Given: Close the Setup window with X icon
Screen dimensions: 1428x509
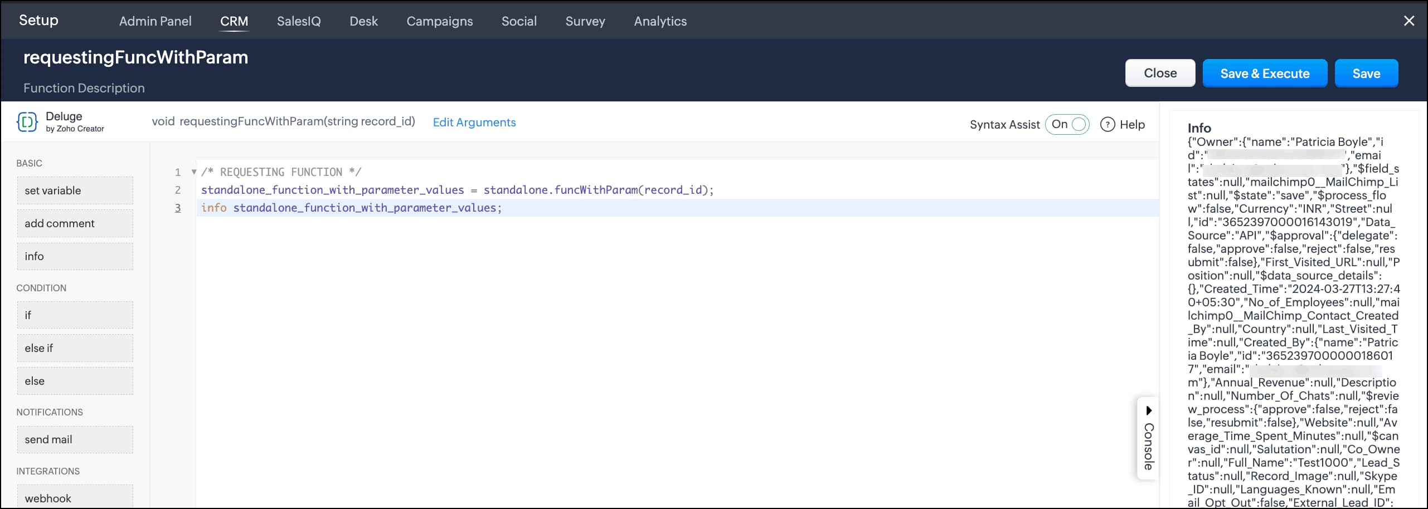Looking at the screenshot, I should [x=1408, y=21].
